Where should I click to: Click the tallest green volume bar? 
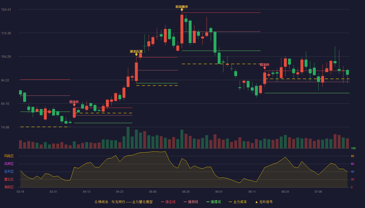[x=128, y=138]
